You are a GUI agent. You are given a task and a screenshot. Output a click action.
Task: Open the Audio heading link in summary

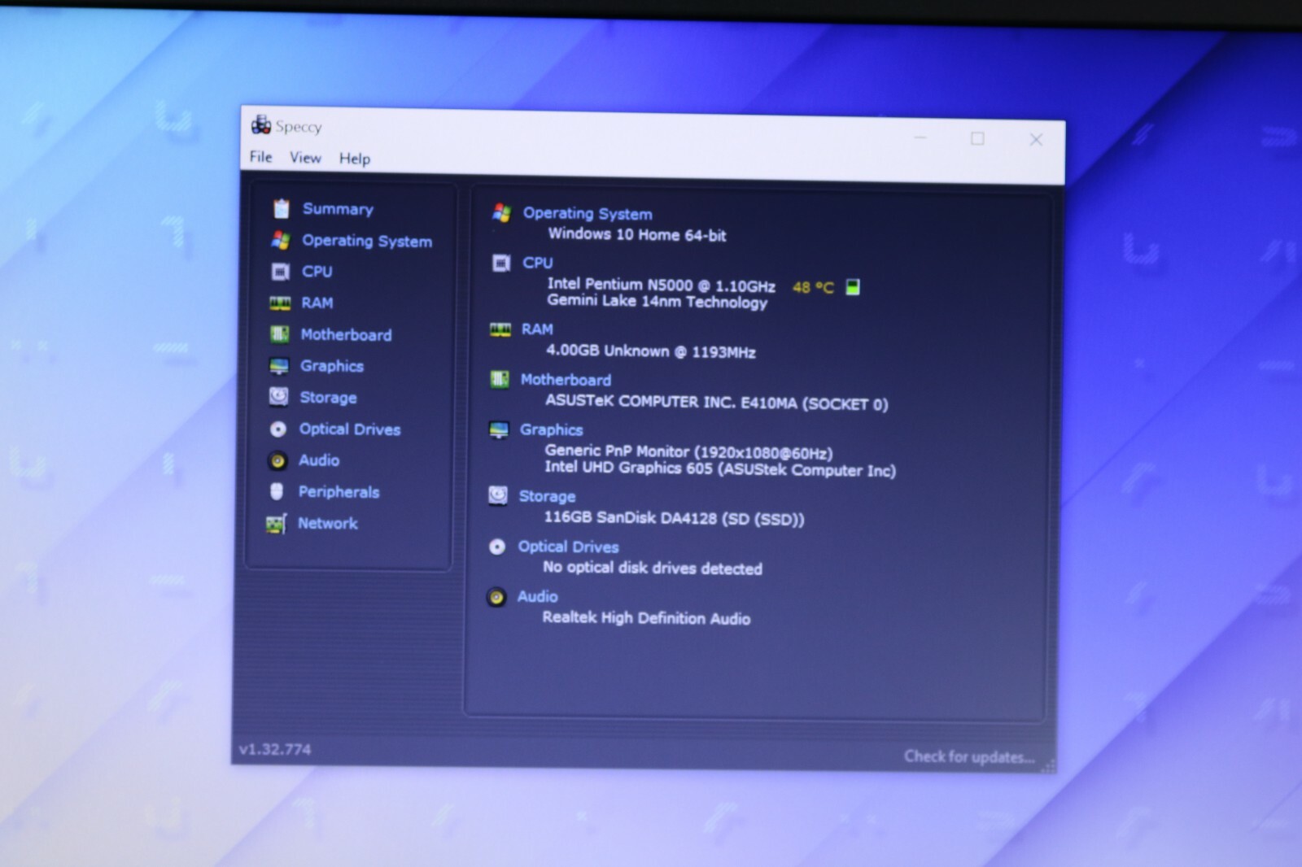538,596
